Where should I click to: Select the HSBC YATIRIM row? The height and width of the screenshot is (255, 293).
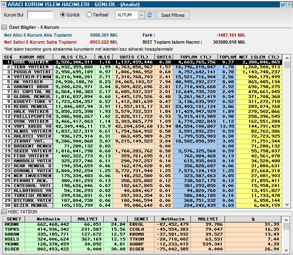coord(143,62)
